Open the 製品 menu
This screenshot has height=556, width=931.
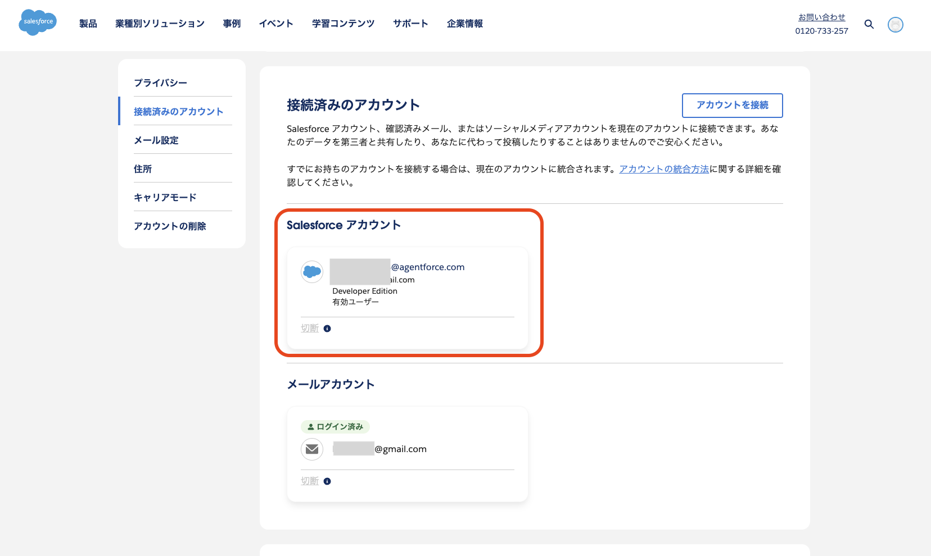tap(88, 24)
